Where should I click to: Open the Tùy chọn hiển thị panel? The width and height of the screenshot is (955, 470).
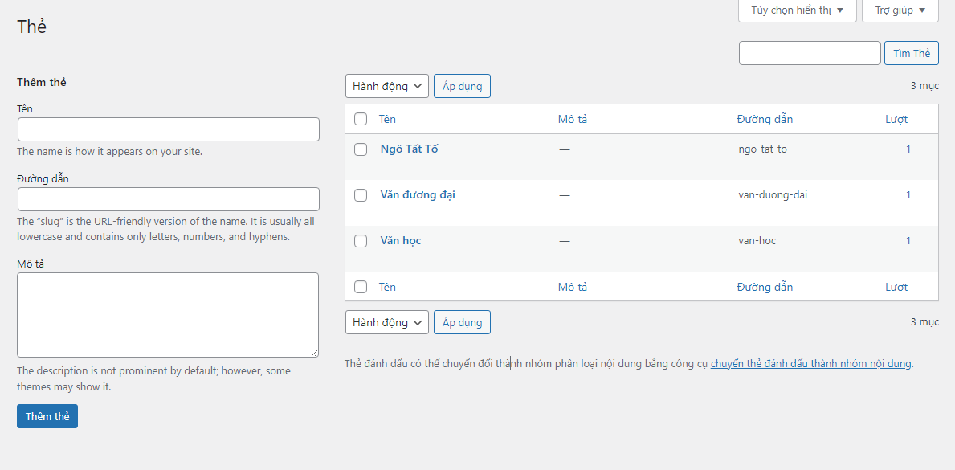[x=797, y=10]
